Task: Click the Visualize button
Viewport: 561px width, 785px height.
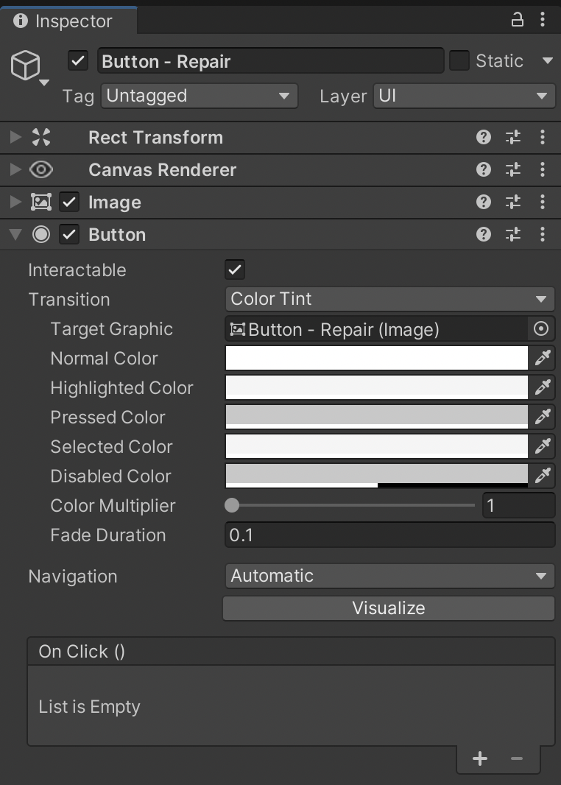Action: pos(389,608)
